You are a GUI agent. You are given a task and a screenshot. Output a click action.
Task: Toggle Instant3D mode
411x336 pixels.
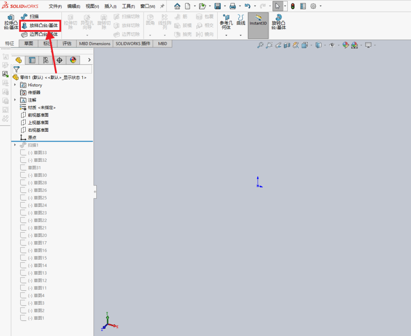258,25
